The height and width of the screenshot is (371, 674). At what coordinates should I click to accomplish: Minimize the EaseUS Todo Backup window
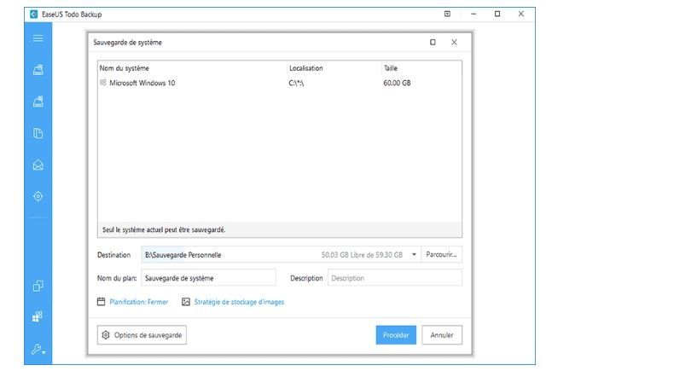[x=474, y=14]
